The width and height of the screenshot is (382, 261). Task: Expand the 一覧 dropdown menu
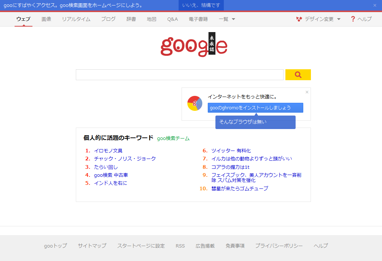coord(233,19)
